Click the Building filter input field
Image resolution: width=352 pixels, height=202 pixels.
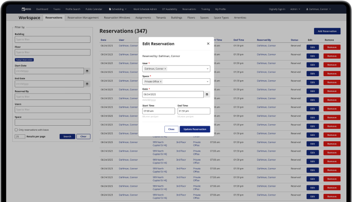(52, 39)
